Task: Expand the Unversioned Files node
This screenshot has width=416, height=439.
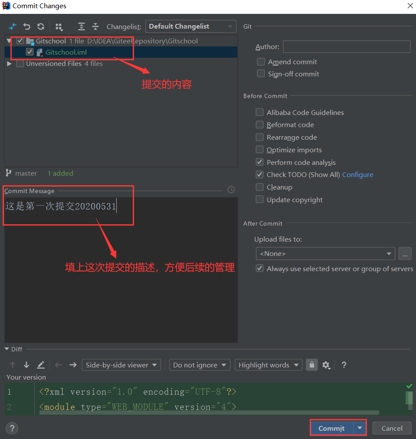Action: [x=9, y=64]
